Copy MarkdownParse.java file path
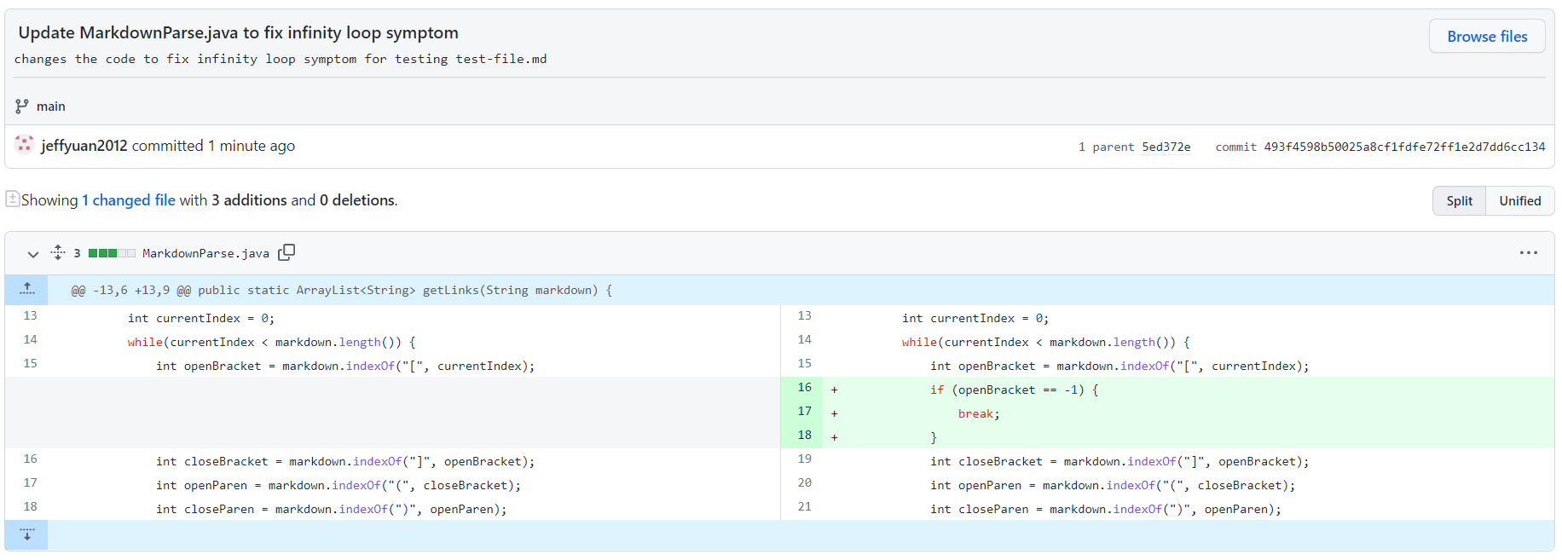 click(286, 252)
